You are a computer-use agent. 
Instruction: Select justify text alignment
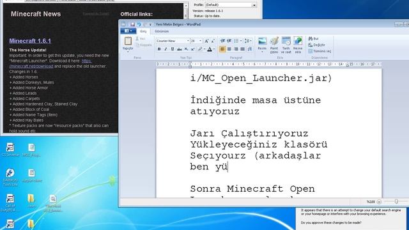click(x=243, y=49)
